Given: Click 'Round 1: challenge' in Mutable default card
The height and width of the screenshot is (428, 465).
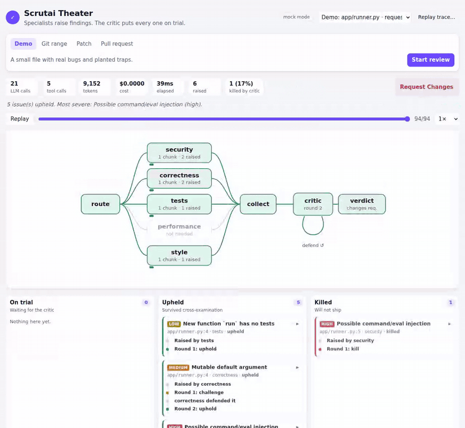Looking at the screenshot, I should pyautogui.click(x=199, y=393).
